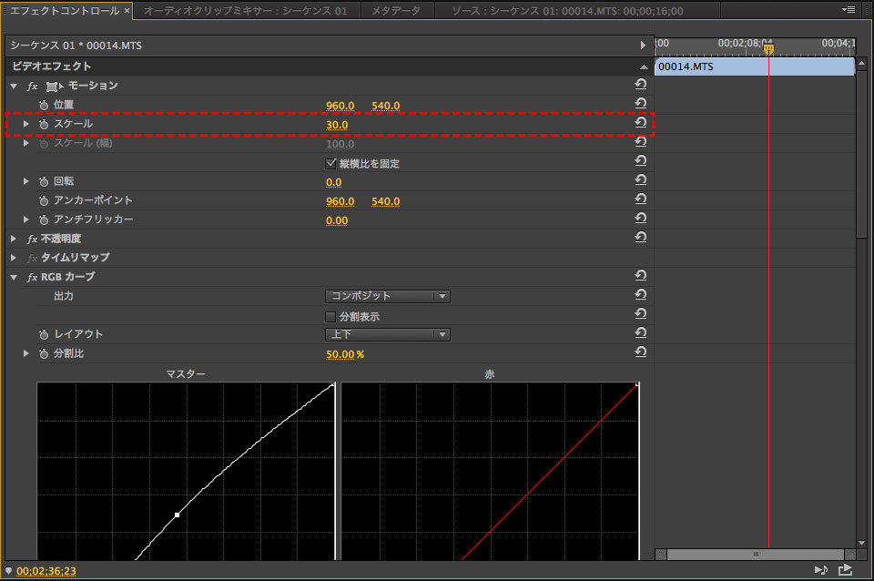Close the エフェクトコントロール tab
This screenshot has height=581, width=874.
click(x=127, y=11)
